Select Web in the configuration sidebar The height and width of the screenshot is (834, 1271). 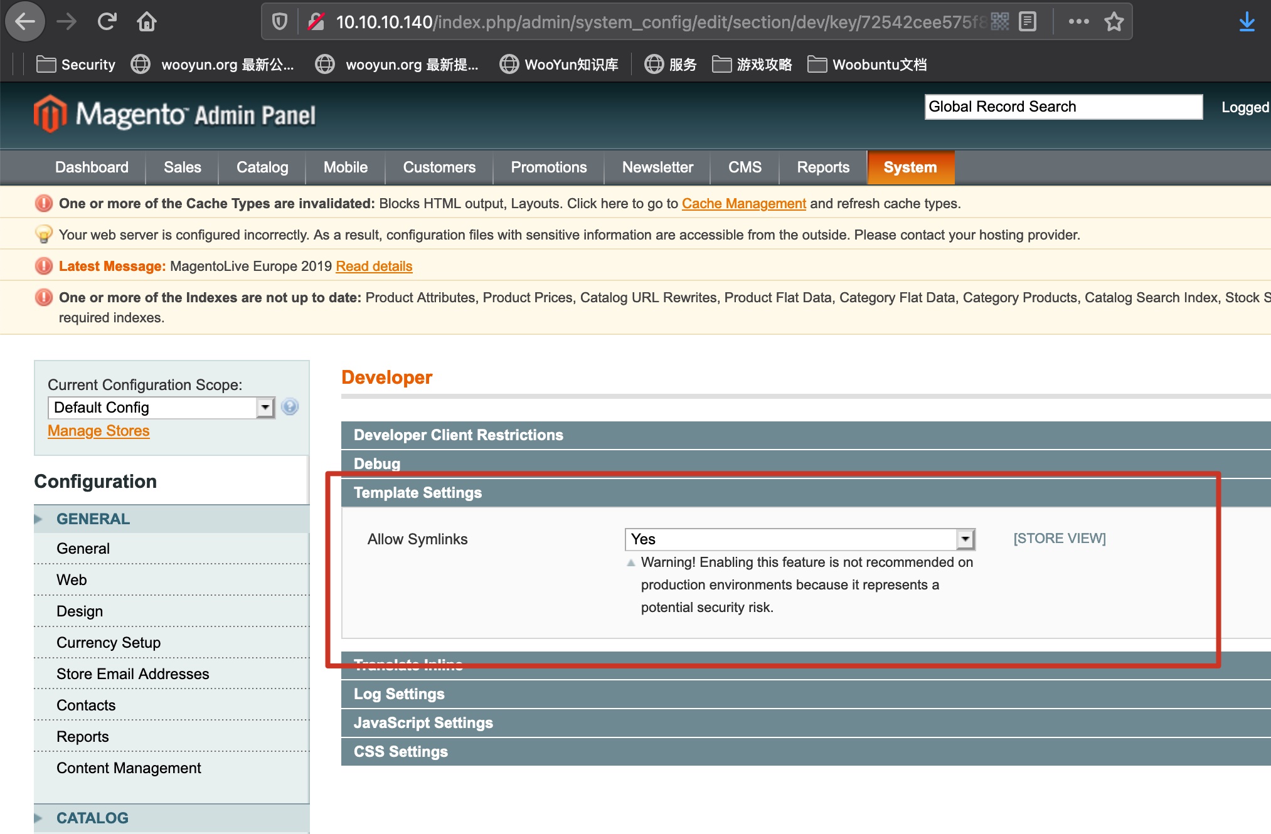click(x=72, y=580)
